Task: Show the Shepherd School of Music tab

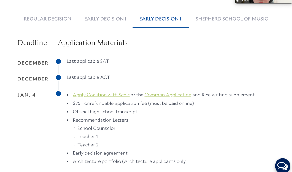Action: tap(232, 19)
